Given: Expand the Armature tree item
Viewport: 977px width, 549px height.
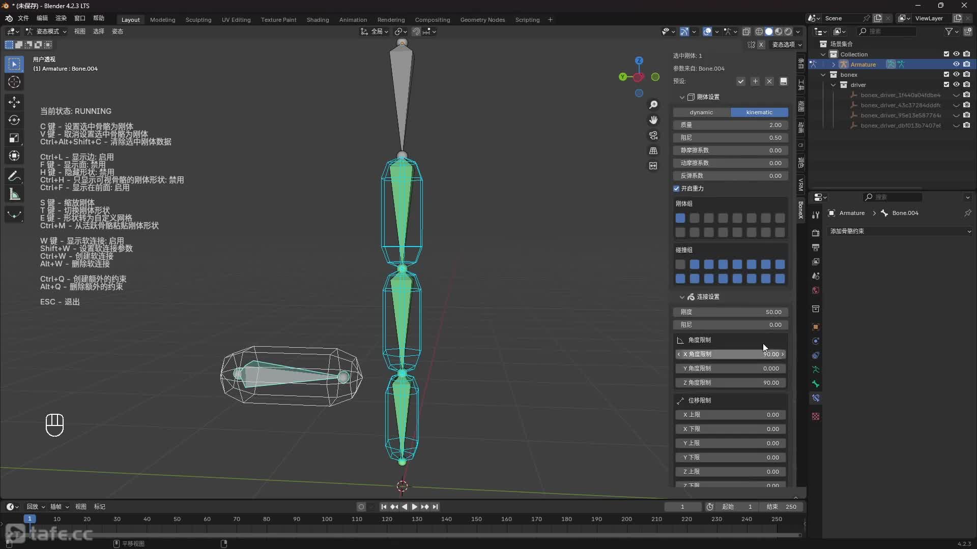Looking at the screenshot, I should [834, 65].
